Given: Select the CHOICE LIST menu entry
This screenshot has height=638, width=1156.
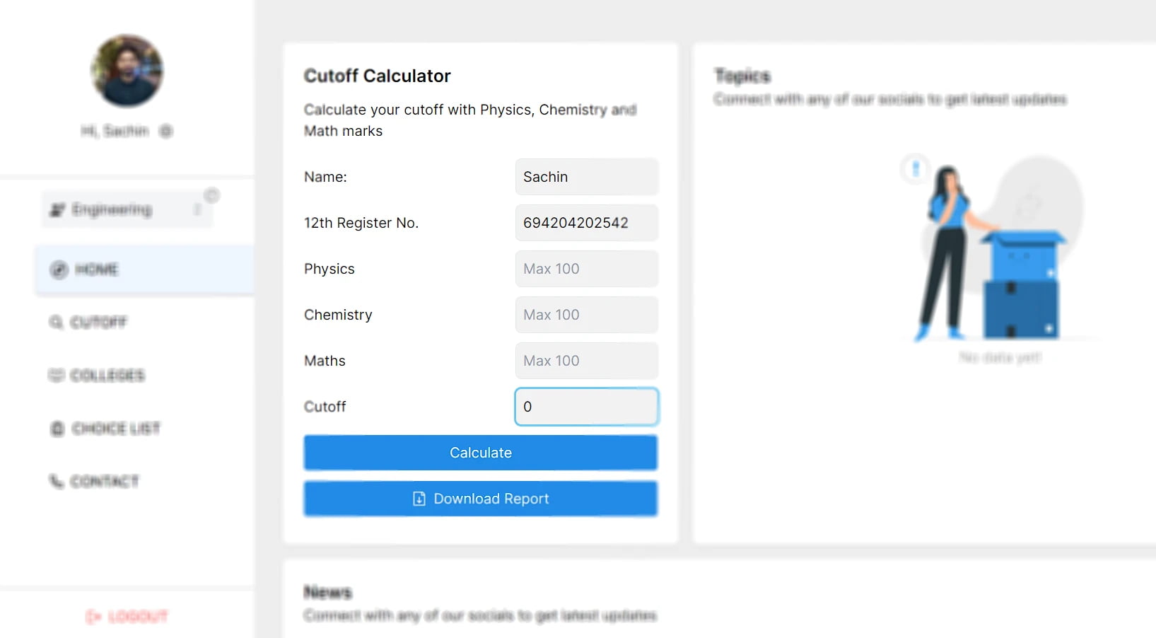Looking at the screenshot, I should [115, 429].
